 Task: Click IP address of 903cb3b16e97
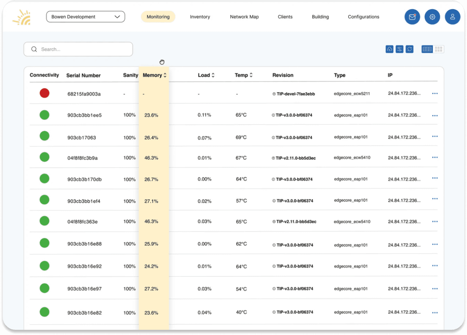click(x=404, y=289)
